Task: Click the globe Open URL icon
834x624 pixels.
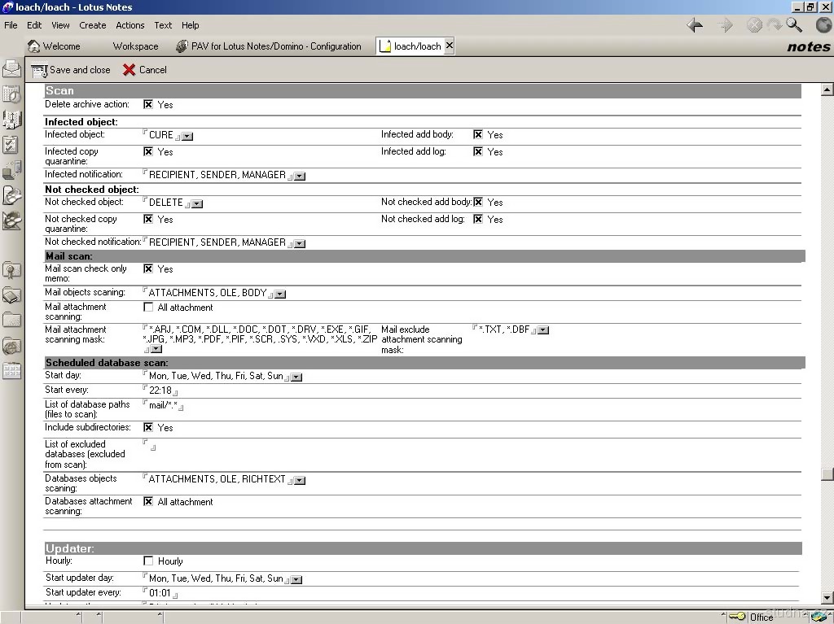Action: coord(823,26)
